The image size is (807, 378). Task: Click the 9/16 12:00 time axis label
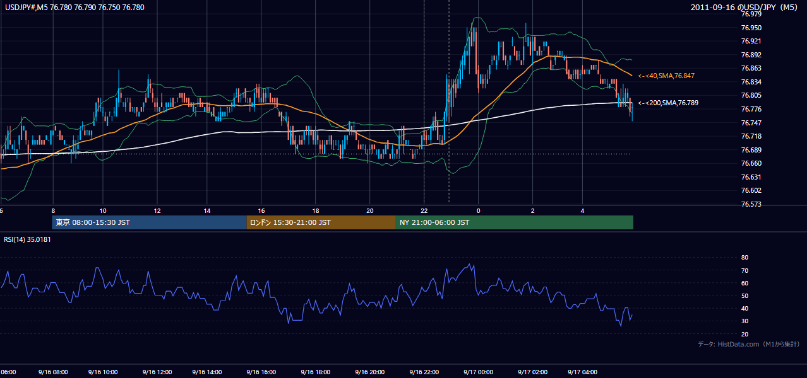pos(158,372)
